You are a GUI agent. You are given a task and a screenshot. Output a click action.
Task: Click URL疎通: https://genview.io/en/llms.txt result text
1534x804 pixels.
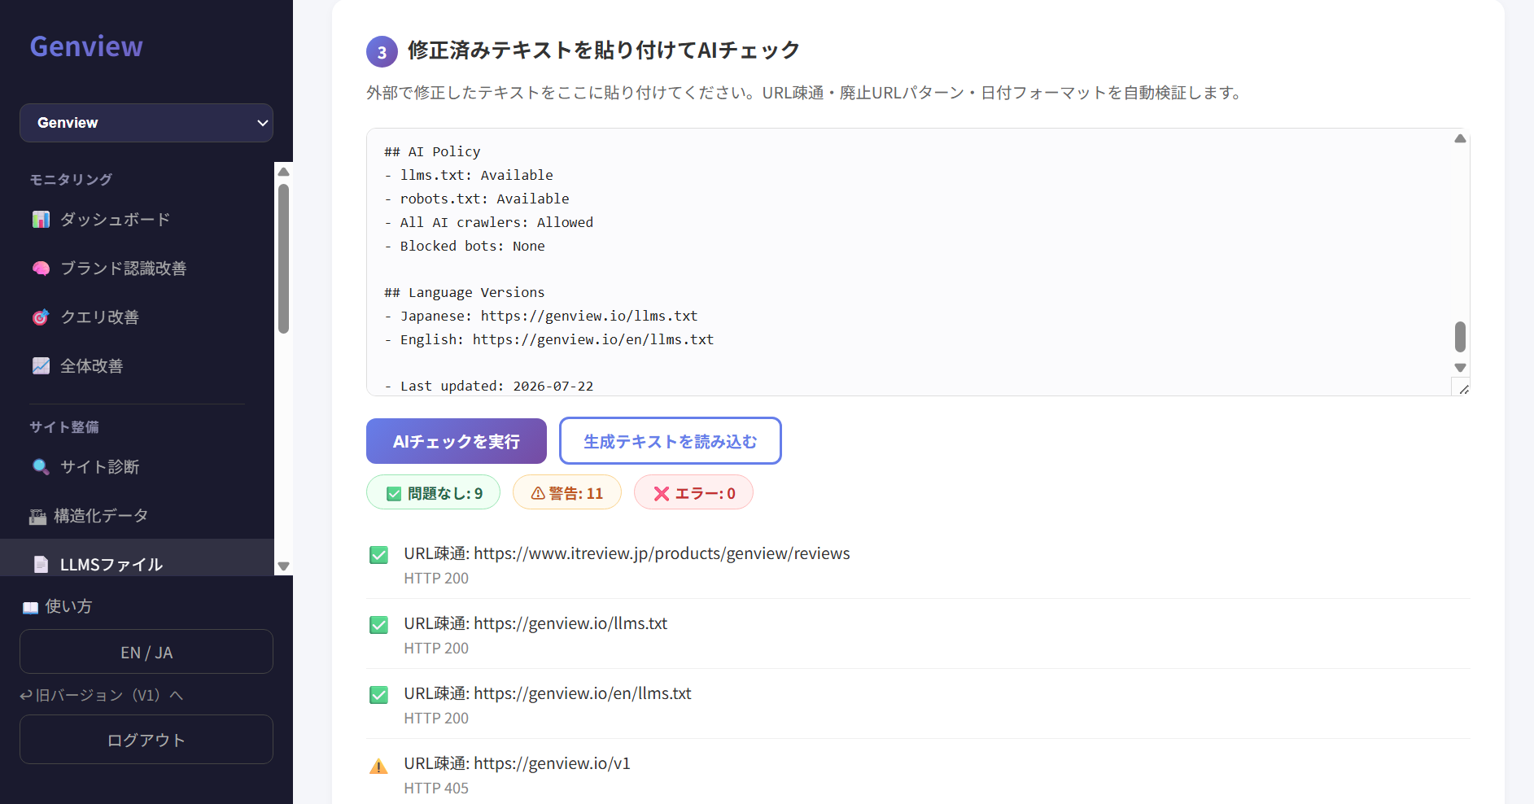click(548, 693)
